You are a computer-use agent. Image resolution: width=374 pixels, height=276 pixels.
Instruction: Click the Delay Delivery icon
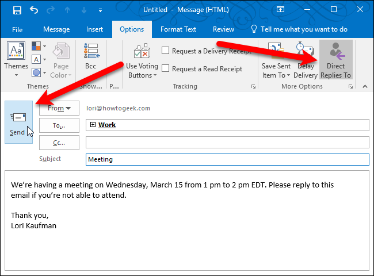(x=305, y=60)
